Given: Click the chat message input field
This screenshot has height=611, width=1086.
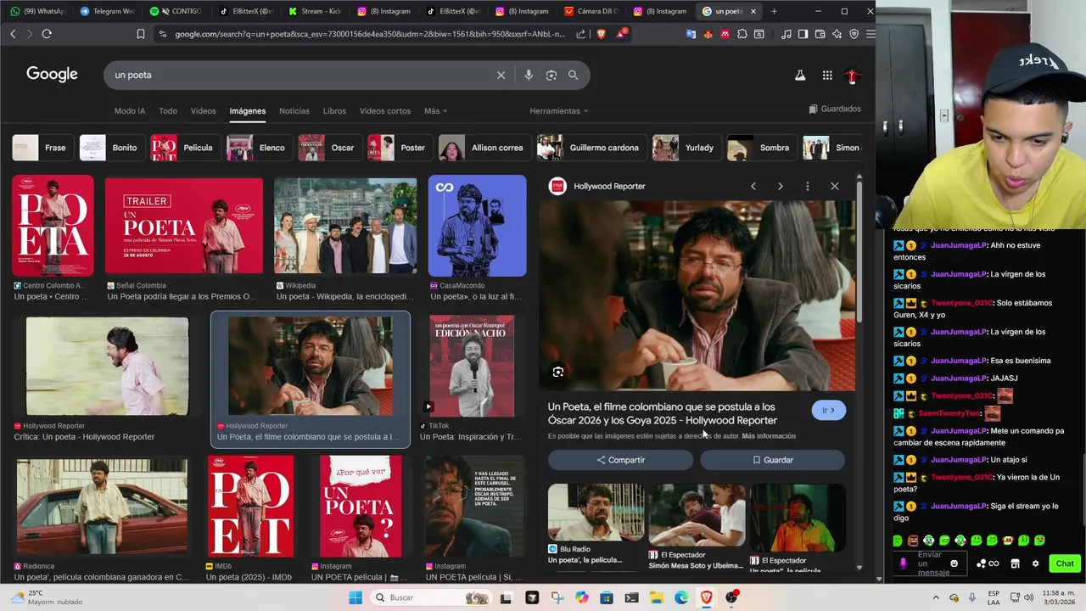Looking at the screenshot, I should point(931,563).
